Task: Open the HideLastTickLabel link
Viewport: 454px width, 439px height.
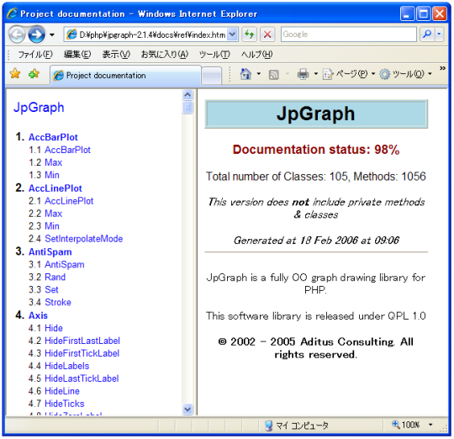Action: click(x=82, y=378)
